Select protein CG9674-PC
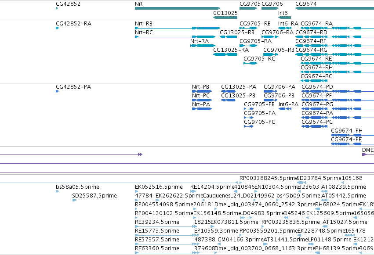 314,126
